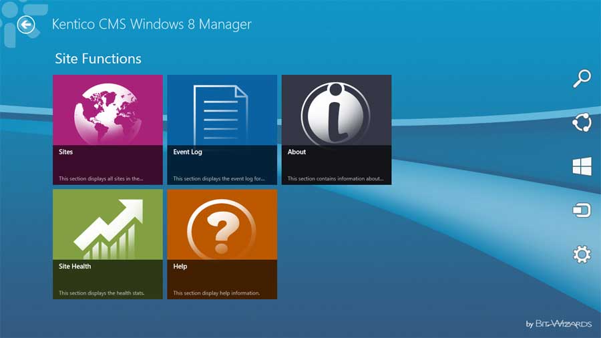Click the "Sites" tile label
The width and height of the screenshot is (601, 338).
[65, 152]
